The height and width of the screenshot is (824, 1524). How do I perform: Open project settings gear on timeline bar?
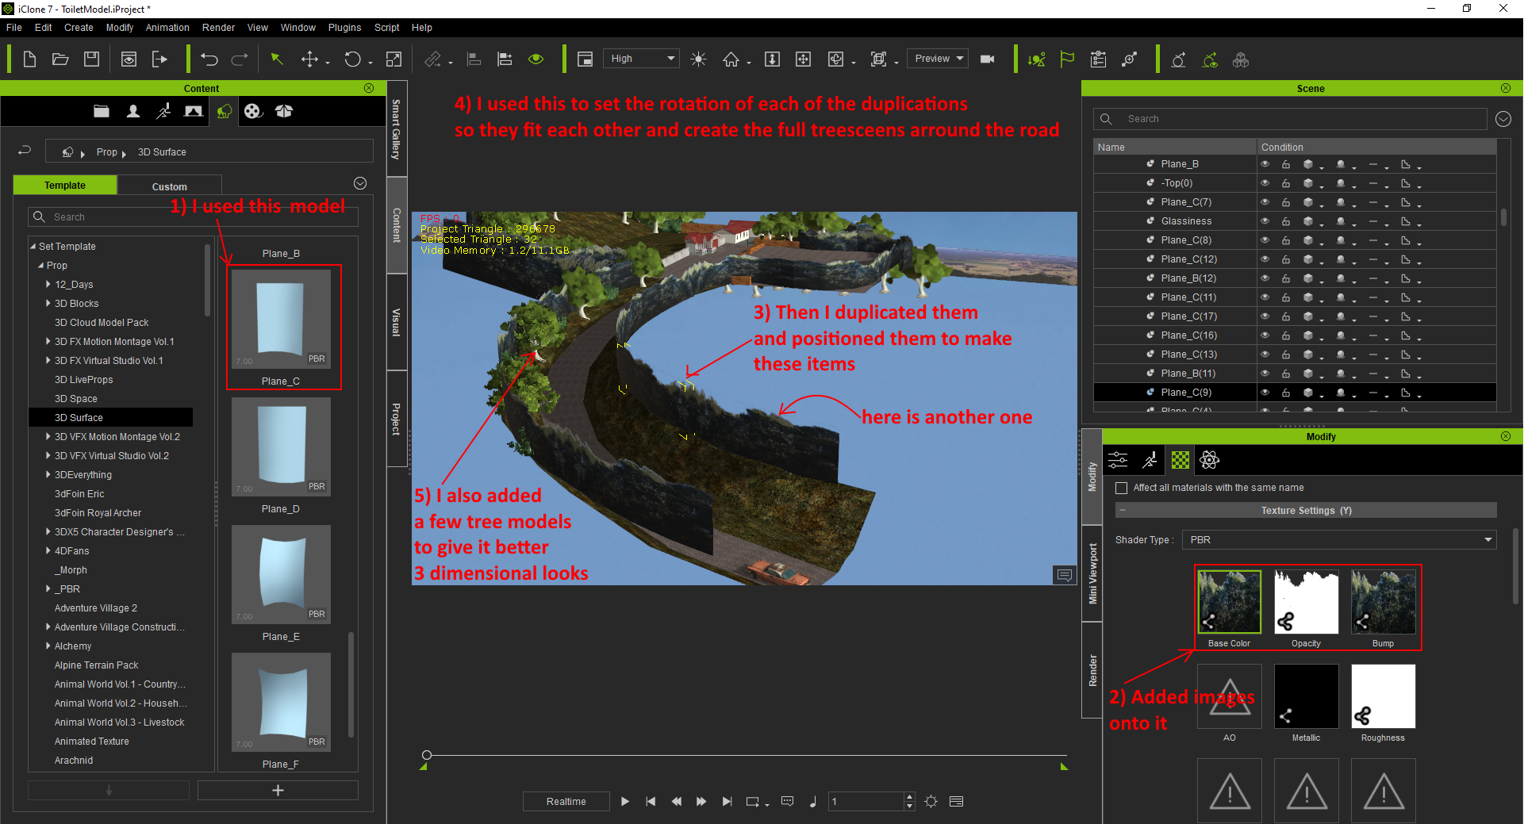(931, 802)
